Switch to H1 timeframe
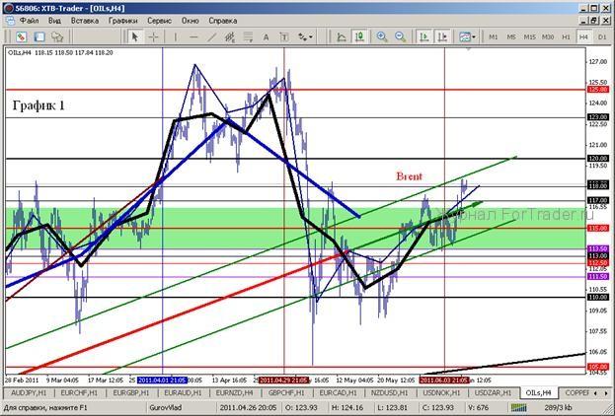Image resolution: width=615 pixels, height=416 pixels. (x=567, y=37)
